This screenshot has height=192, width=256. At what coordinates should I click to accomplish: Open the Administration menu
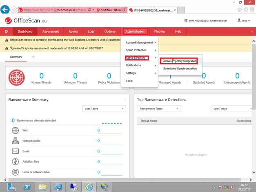point(135,31)
